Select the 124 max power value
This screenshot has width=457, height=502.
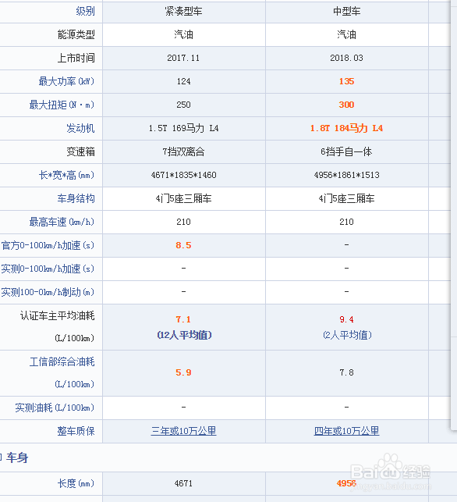pos(183,81)
